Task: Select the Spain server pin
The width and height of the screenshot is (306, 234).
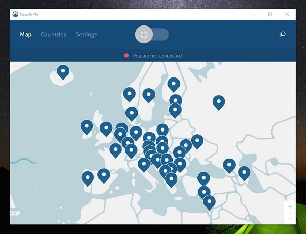Action: coord(104,175)
